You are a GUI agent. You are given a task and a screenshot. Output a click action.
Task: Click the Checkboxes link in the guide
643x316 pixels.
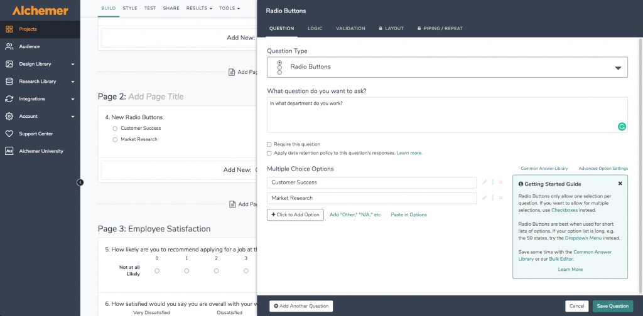pyautogui.click(x=565, y=210)
